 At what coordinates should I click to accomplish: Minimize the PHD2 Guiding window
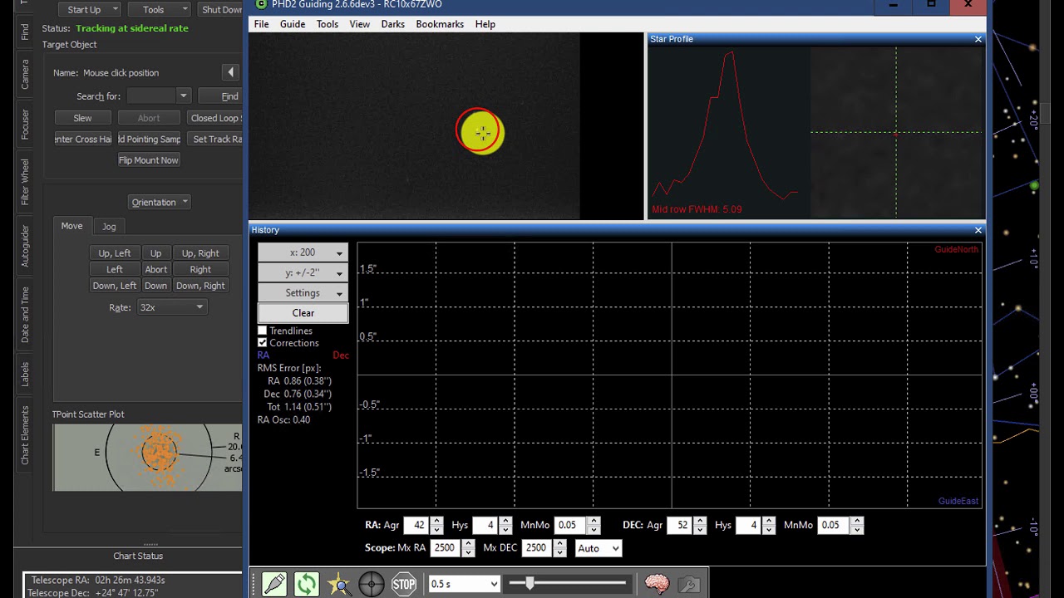coord(894,5)
